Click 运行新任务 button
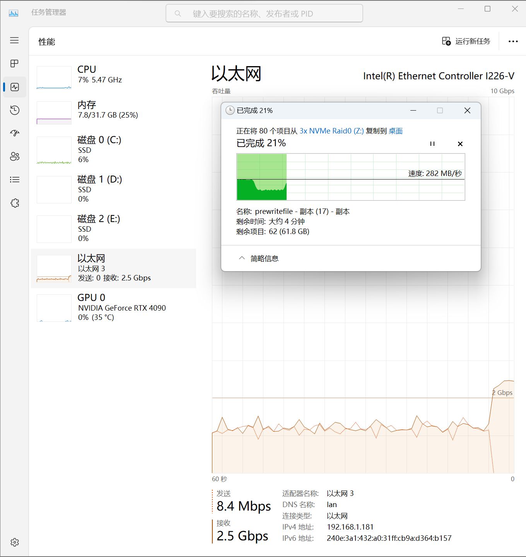The image size is (526, 557). 466,41
